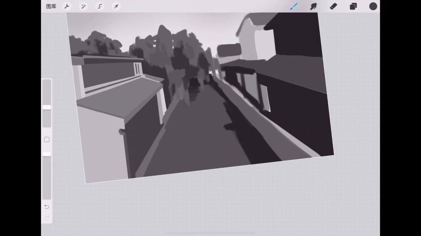Tap the square modify button on sidebar
Image resolution: width=421 pixels, height=236 pixels.
[47, 139]
